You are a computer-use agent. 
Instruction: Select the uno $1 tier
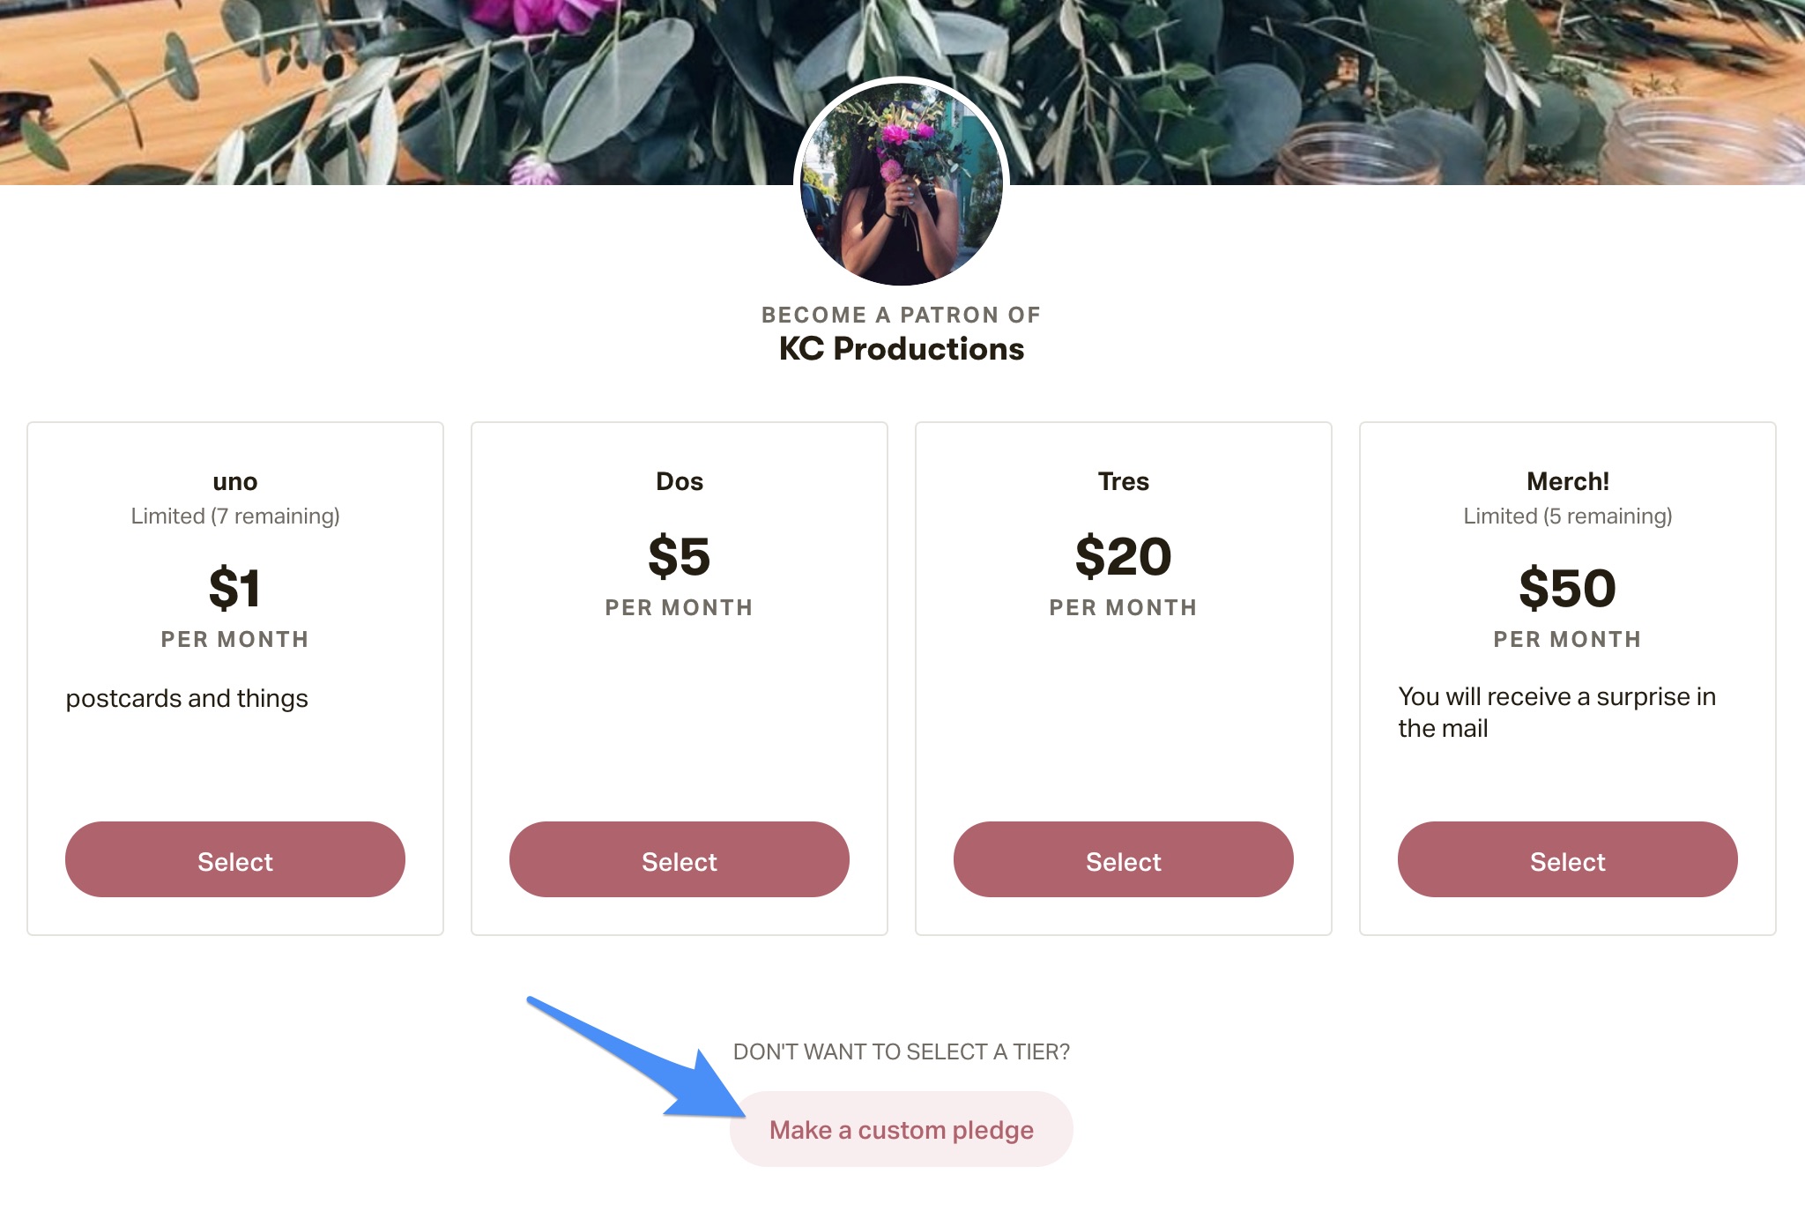[235, 859]
